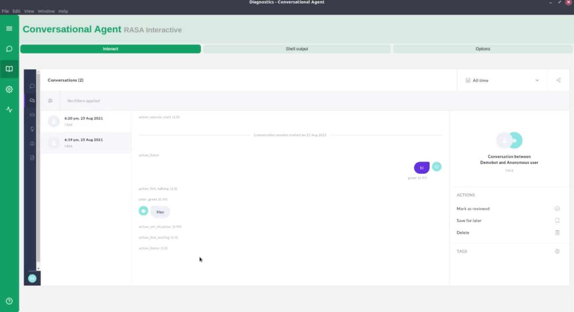Click the bot avatar next to Hey

tap(143, 211)
